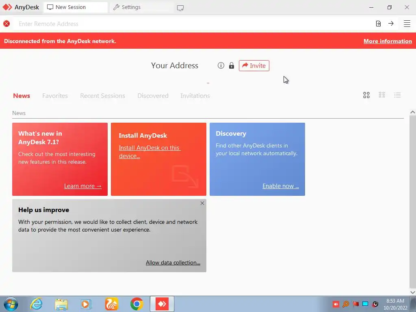Click Allow data collection link
Viewport: 416px width, 312px height.
click(173, 263)
